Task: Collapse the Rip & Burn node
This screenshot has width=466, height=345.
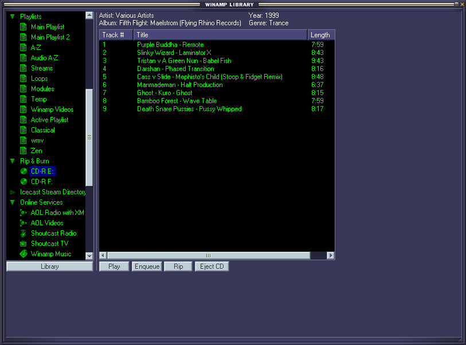Action: tap(12, 161)
